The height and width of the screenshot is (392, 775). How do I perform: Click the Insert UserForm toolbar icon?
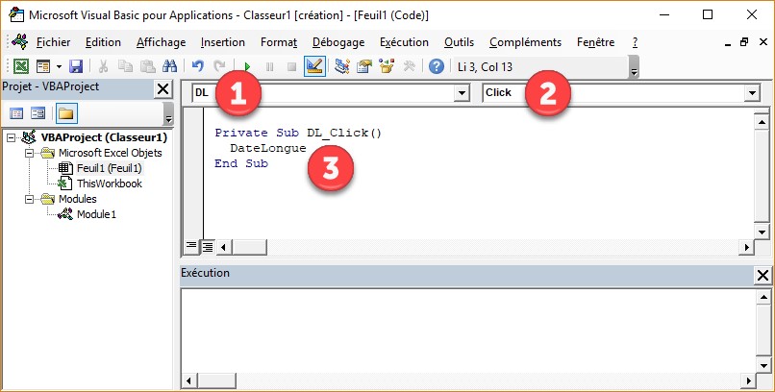(43, 66)
